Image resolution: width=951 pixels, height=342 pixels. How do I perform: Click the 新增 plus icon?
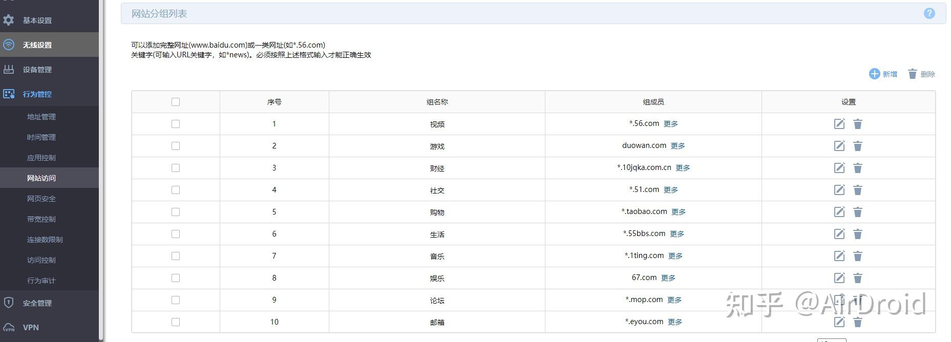pos(874,74)
